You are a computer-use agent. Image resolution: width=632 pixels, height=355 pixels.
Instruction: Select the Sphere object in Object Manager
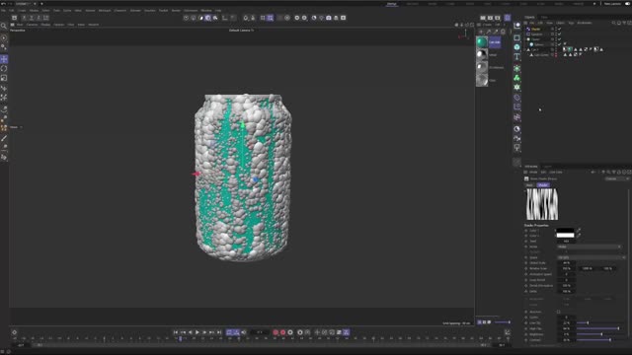538,44
